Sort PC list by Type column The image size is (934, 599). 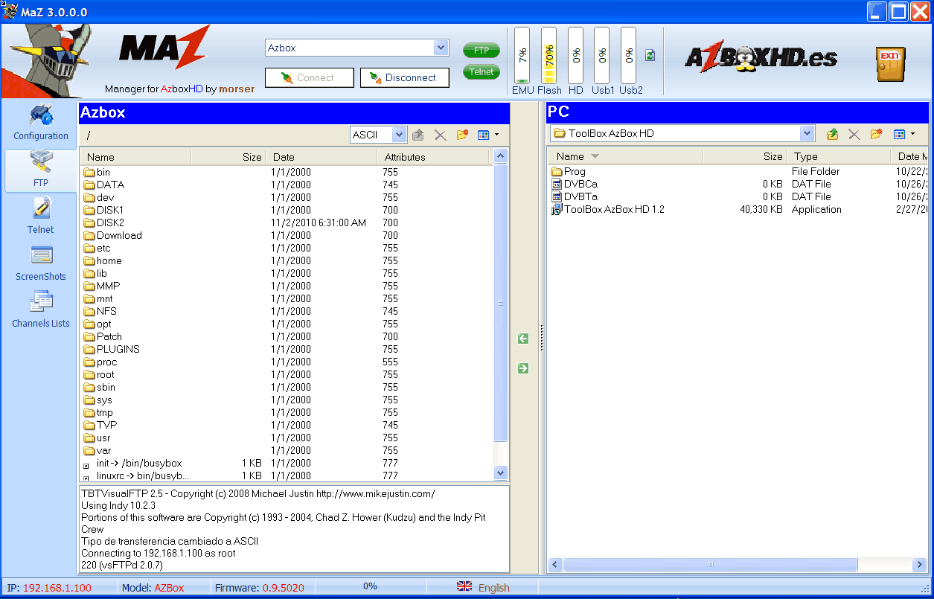(838, 156)
